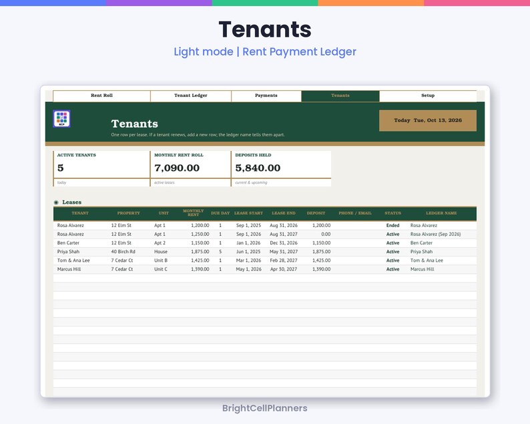Select lease end May 31, 2027

tap(284, 252)
